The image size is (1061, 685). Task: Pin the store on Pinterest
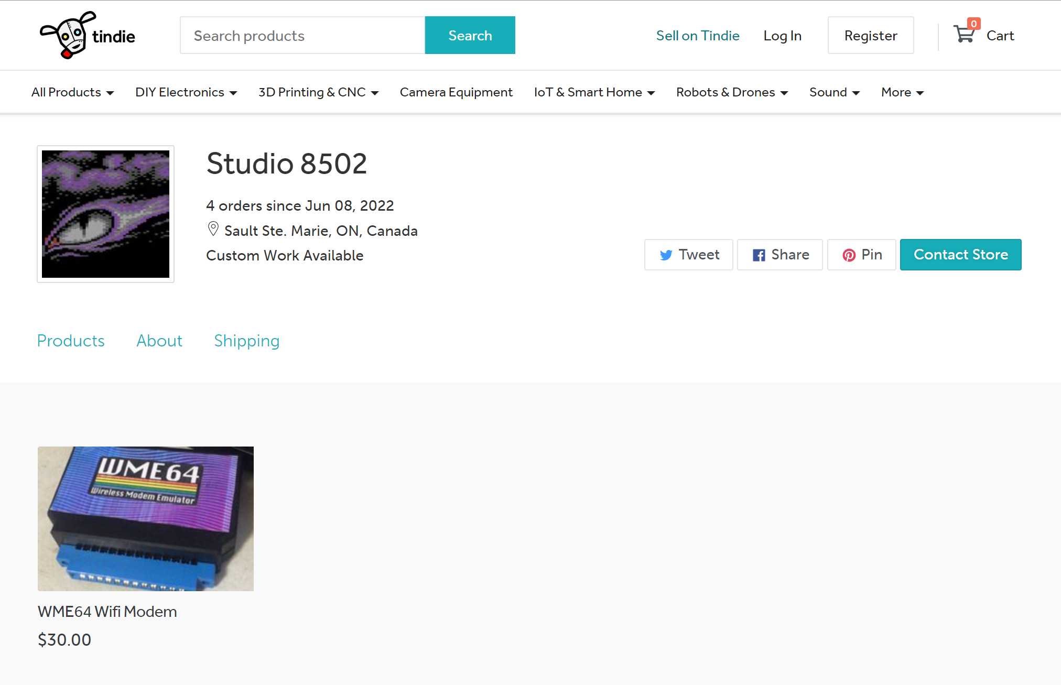coord(862,255)
